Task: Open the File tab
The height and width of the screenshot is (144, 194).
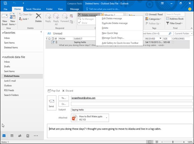Action: point(5,9)
